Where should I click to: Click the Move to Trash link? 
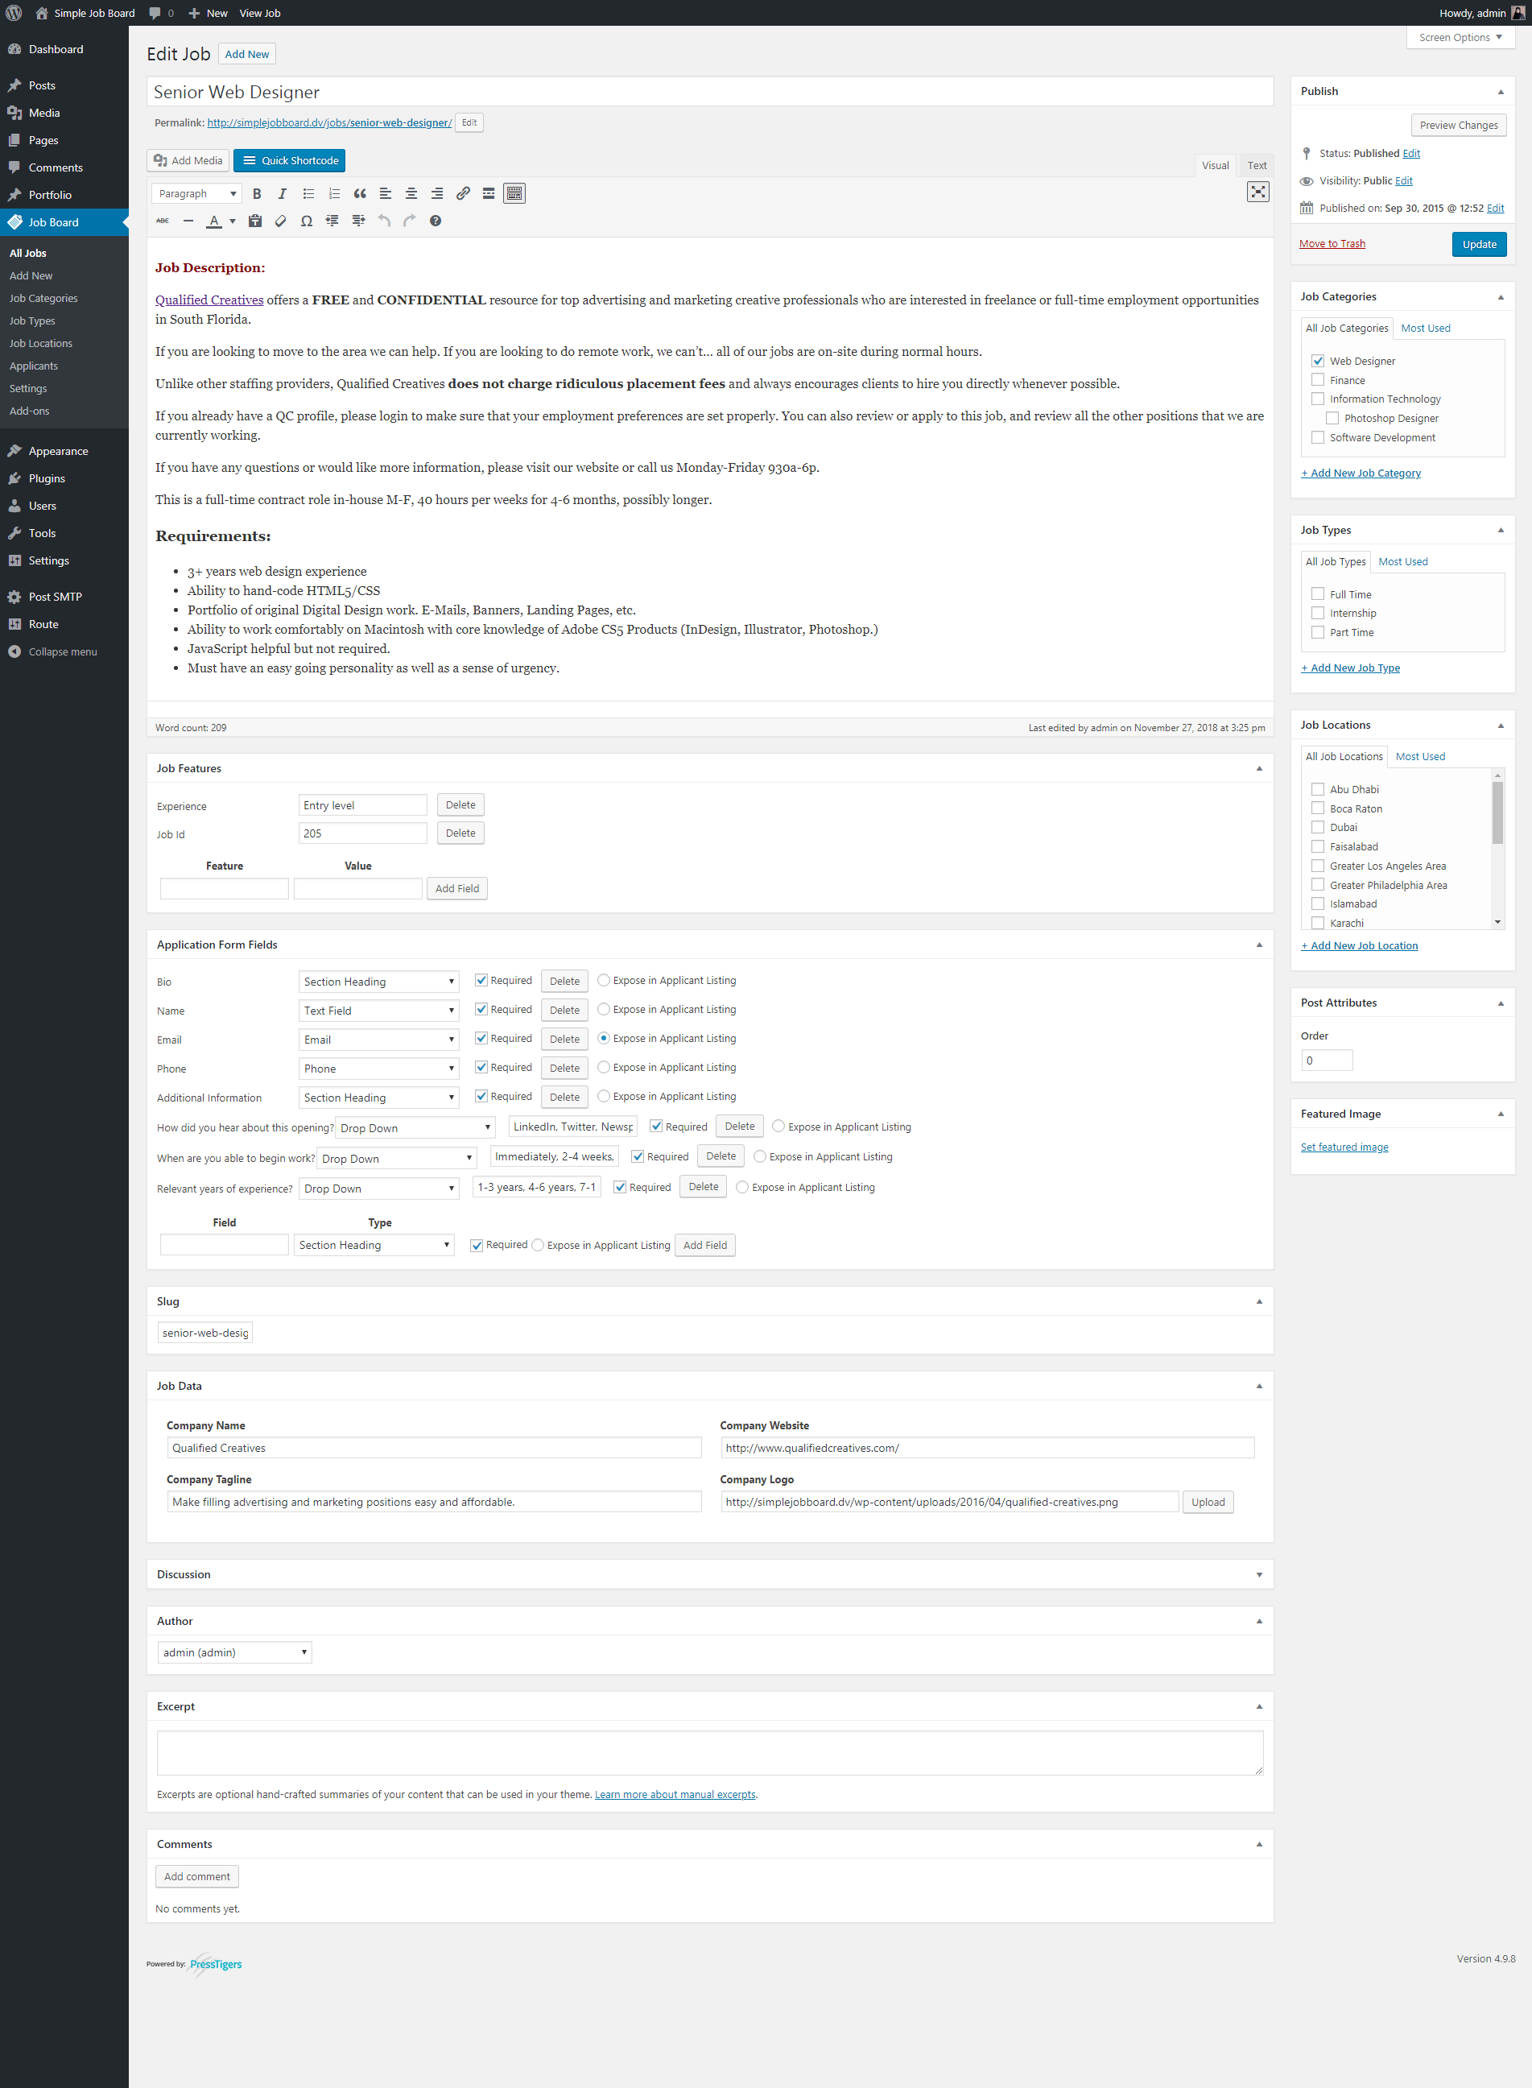[x=1332, y=244]
